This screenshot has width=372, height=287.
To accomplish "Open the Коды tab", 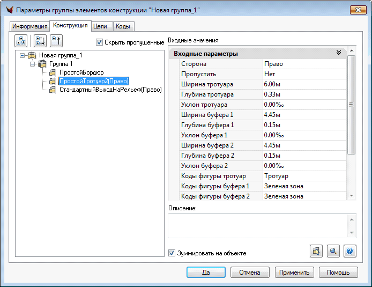I will pos(123,26).
